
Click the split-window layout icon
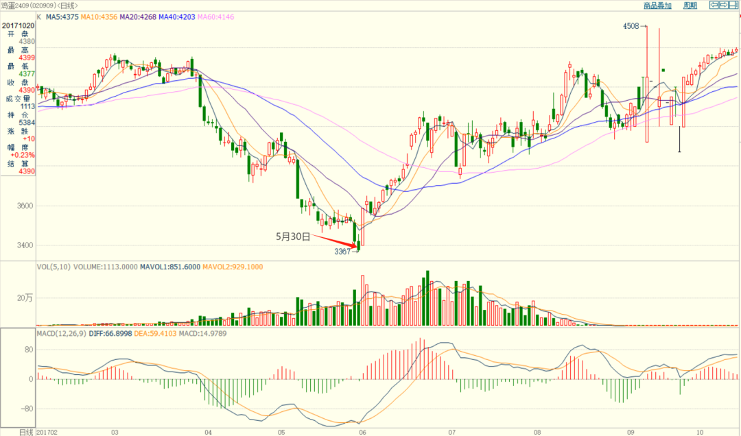pyautogui.click(x=733, y=5)
